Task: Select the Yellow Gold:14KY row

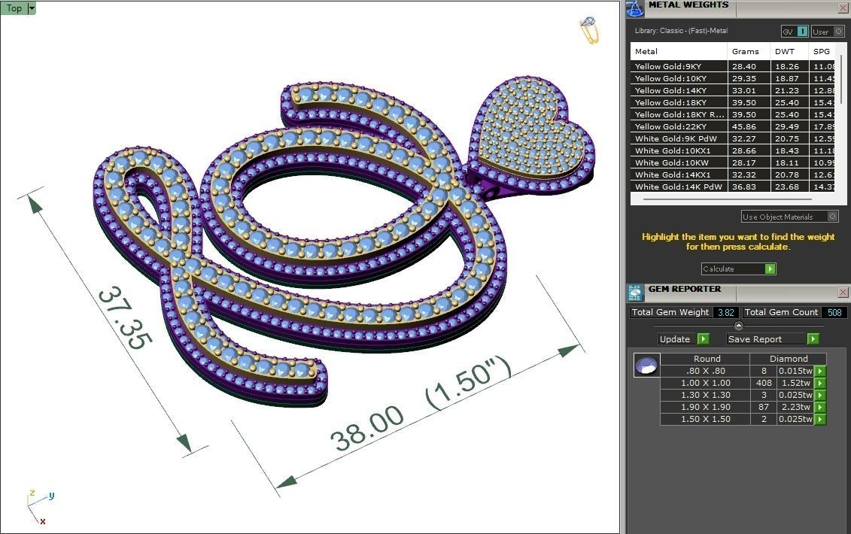Action: coord(733,90)
